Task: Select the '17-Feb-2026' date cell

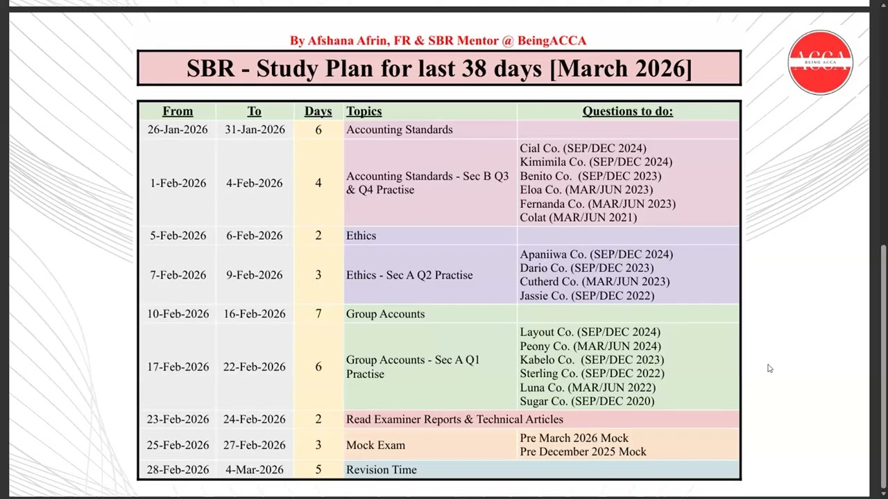Action: pos(178,367)
